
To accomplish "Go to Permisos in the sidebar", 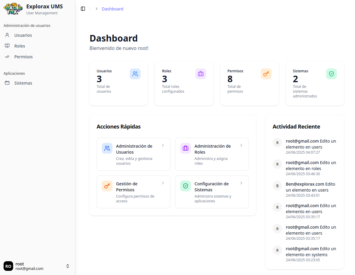I will (x=23, y=57).
